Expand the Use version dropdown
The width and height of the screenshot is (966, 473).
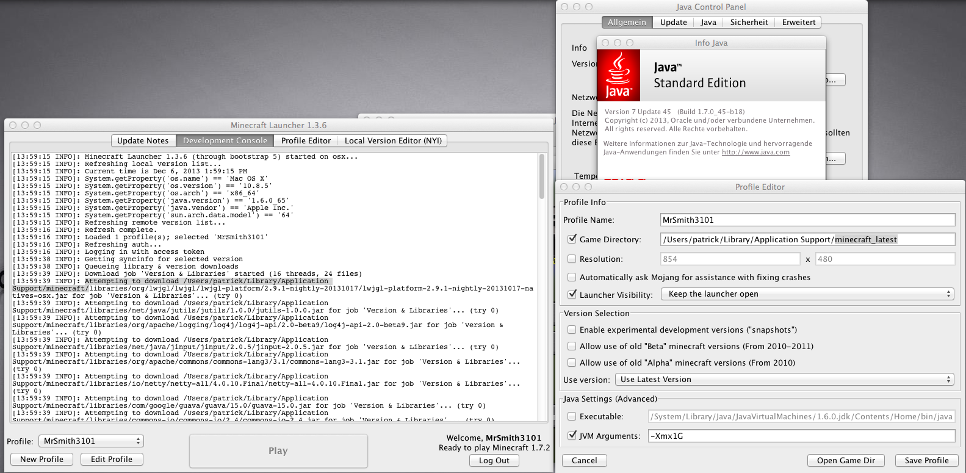pyautogui.click(x=784, y=380)
